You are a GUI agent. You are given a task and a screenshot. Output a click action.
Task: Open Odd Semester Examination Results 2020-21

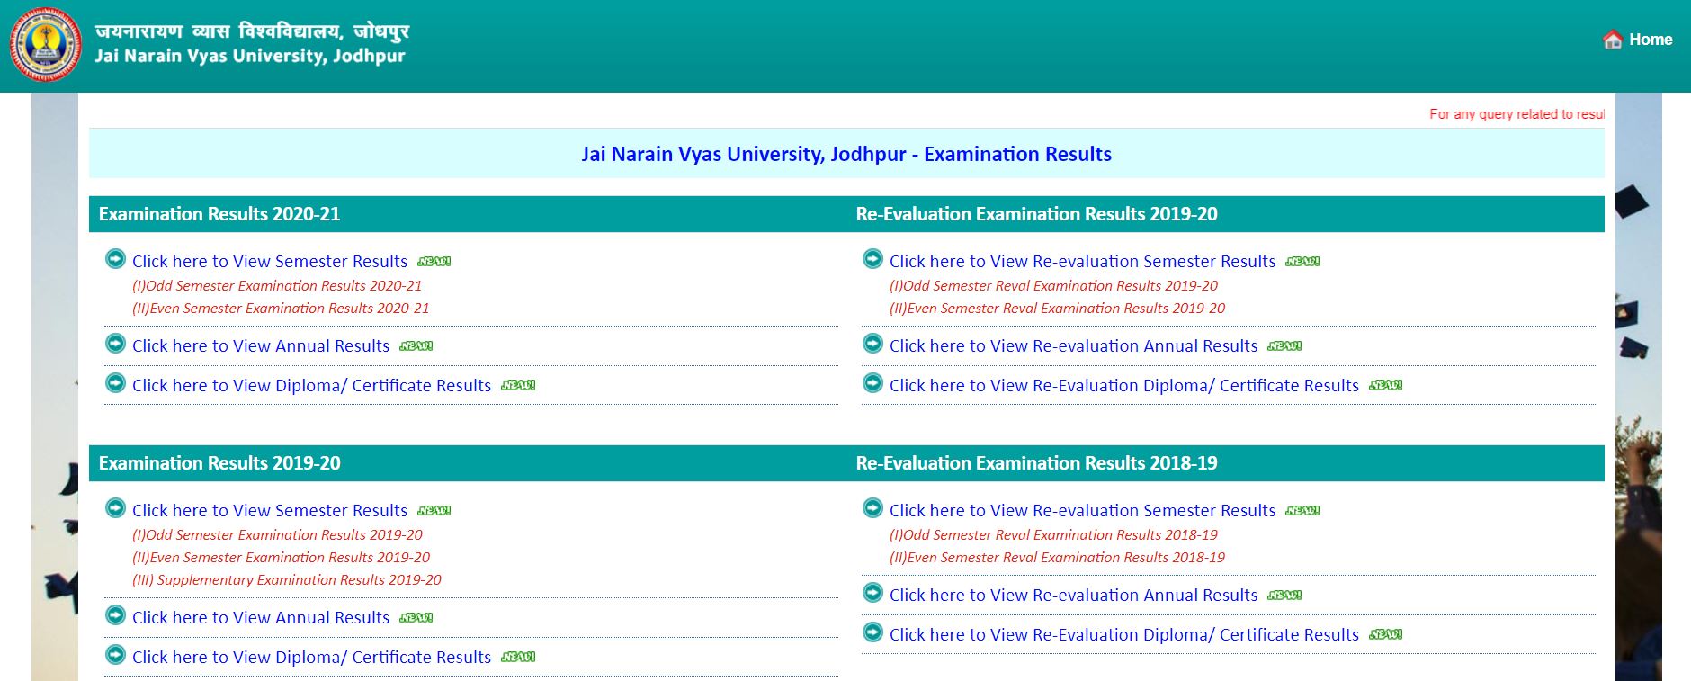tap(277, 286)
